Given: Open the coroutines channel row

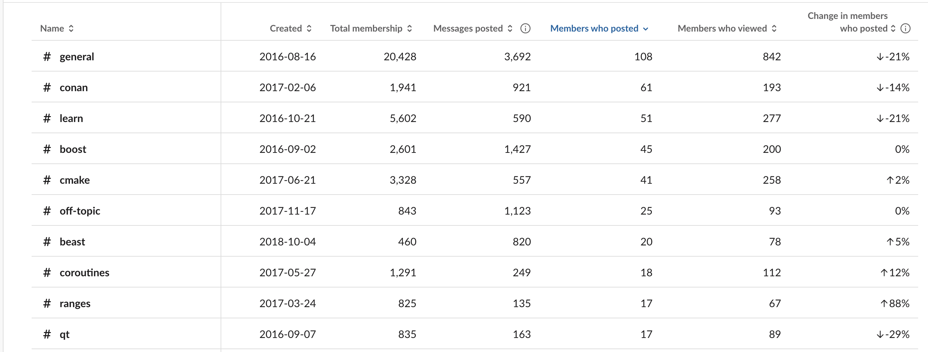Looking at the screenshot, I should coord(475,272).
